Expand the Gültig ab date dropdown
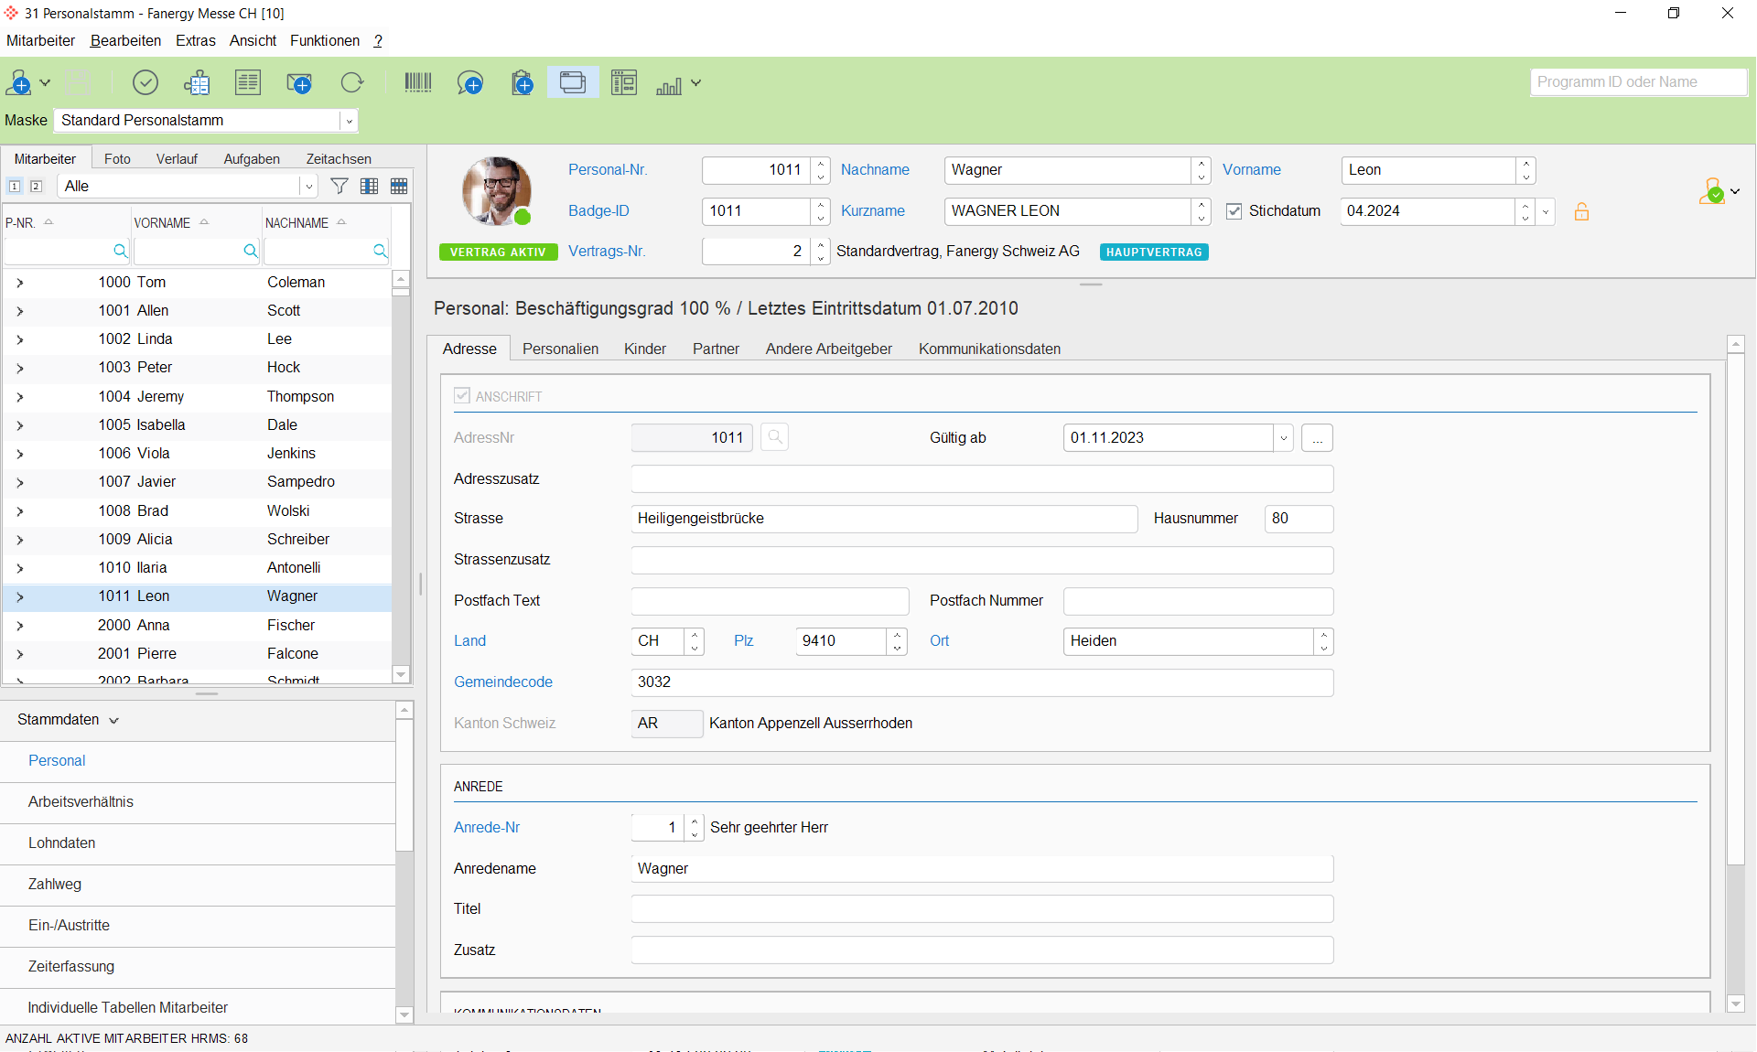The image size is (1757, 1052). pyautogui.click(x=1283, y=438)
